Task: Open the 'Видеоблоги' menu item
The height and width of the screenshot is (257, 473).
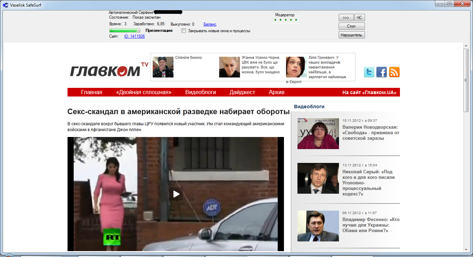Action: point(200,92)
